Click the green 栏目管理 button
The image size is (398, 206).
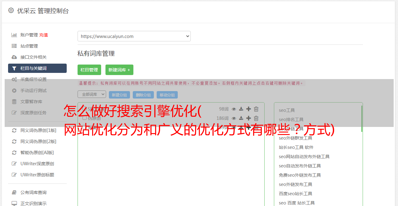(89, 70)
